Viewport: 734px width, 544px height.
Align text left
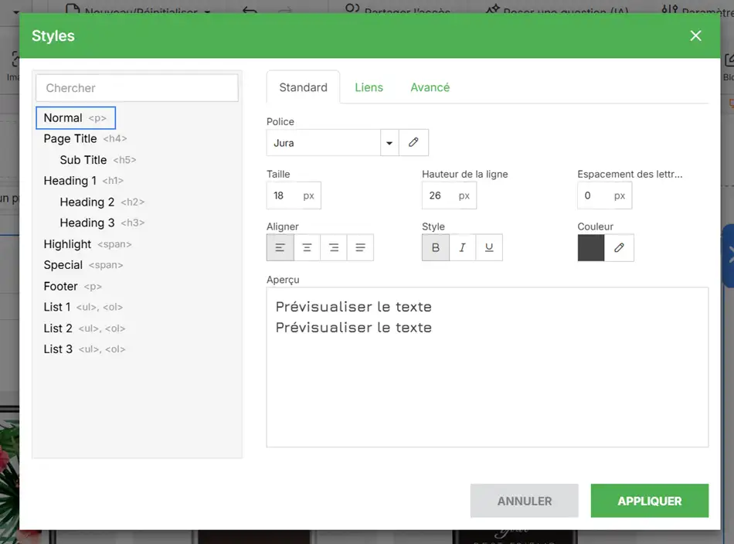tap(280, 247)
